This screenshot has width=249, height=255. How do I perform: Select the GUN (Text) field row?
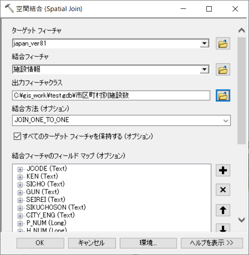coord(43,192)
